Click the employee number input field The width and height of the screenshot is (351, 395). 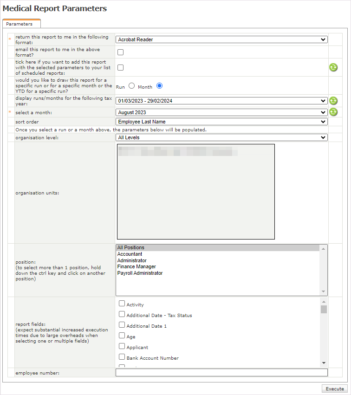(x=221, y=372)
